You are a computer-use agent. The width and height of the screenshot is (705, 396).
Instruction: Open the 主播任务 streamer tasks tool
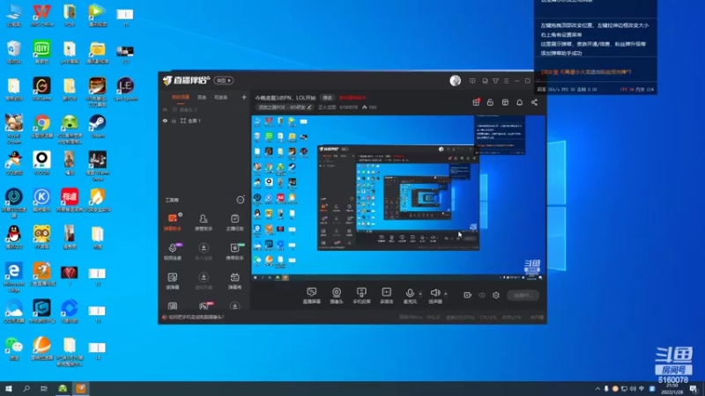click(234, 222)
